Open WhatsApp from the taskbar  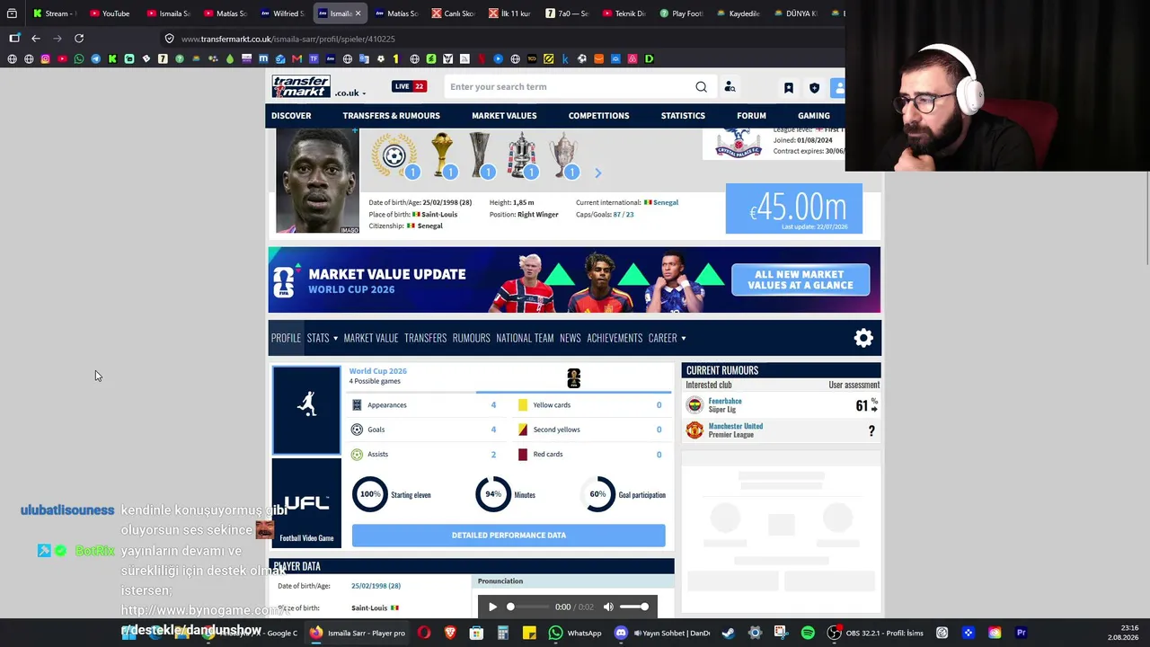(576, 633)
